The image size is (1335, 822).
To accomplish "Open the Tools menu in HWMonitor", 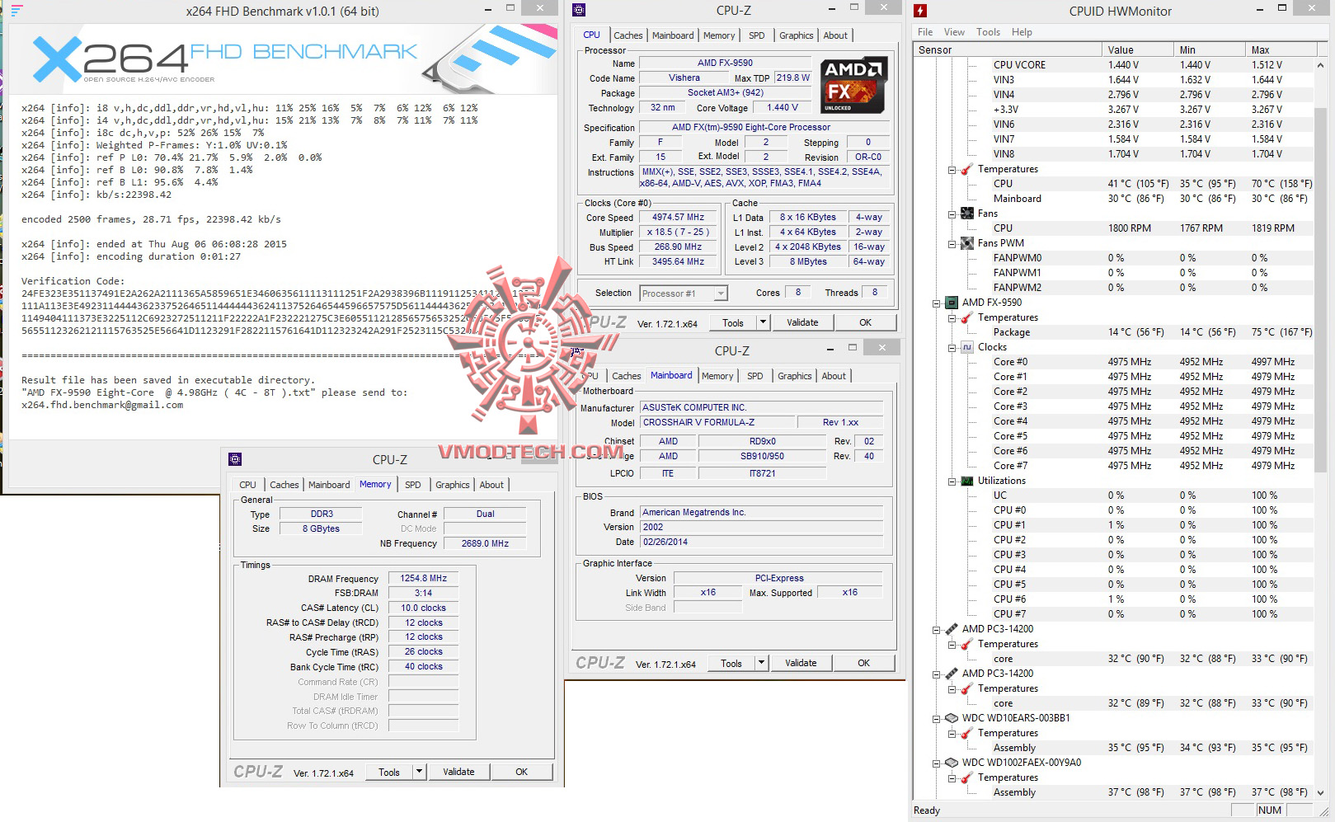I will tap(988, 32).
